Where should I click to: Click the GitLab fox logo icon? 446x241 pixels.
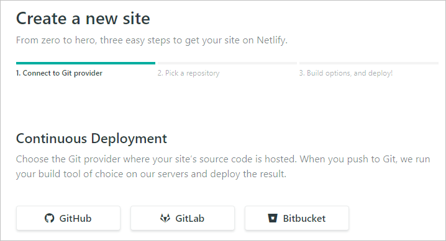pos(165,218)
